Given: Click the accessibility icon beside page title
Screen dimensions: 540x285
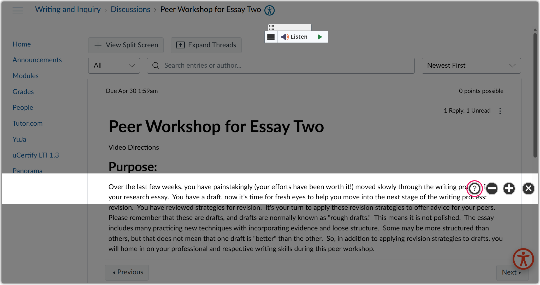Looking at the screenshot, I should pos(269,10).
